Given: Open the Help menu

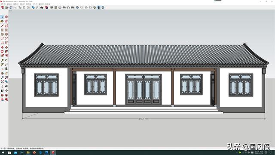Looking at the screenshot, I should [x=48, y=4].
